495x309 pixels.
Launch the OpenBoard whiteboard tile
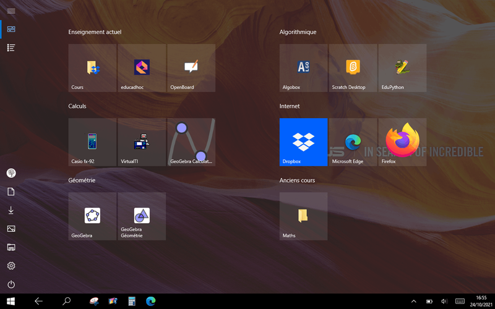coord(191,68)
